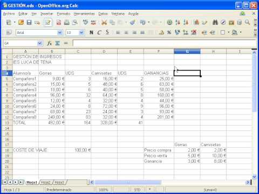Viewport: 259px width, 194px height.
Task: Click the Sum sigma icon
Action: point(57,43)
